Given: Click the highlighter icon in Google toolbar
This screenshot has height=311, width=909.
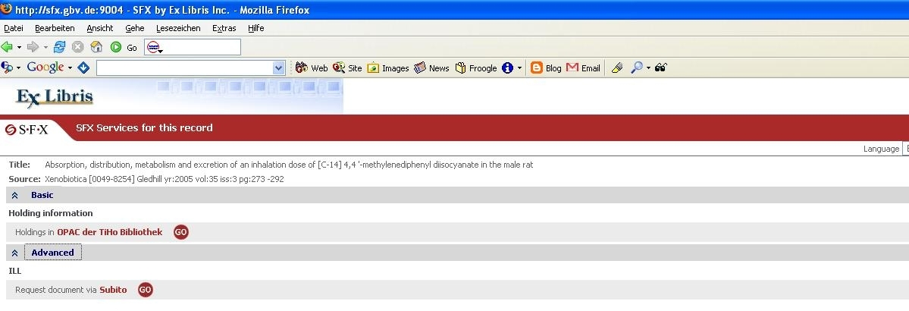Looking at the screenshot, I should pyautogui.click(x=617, y=68).
